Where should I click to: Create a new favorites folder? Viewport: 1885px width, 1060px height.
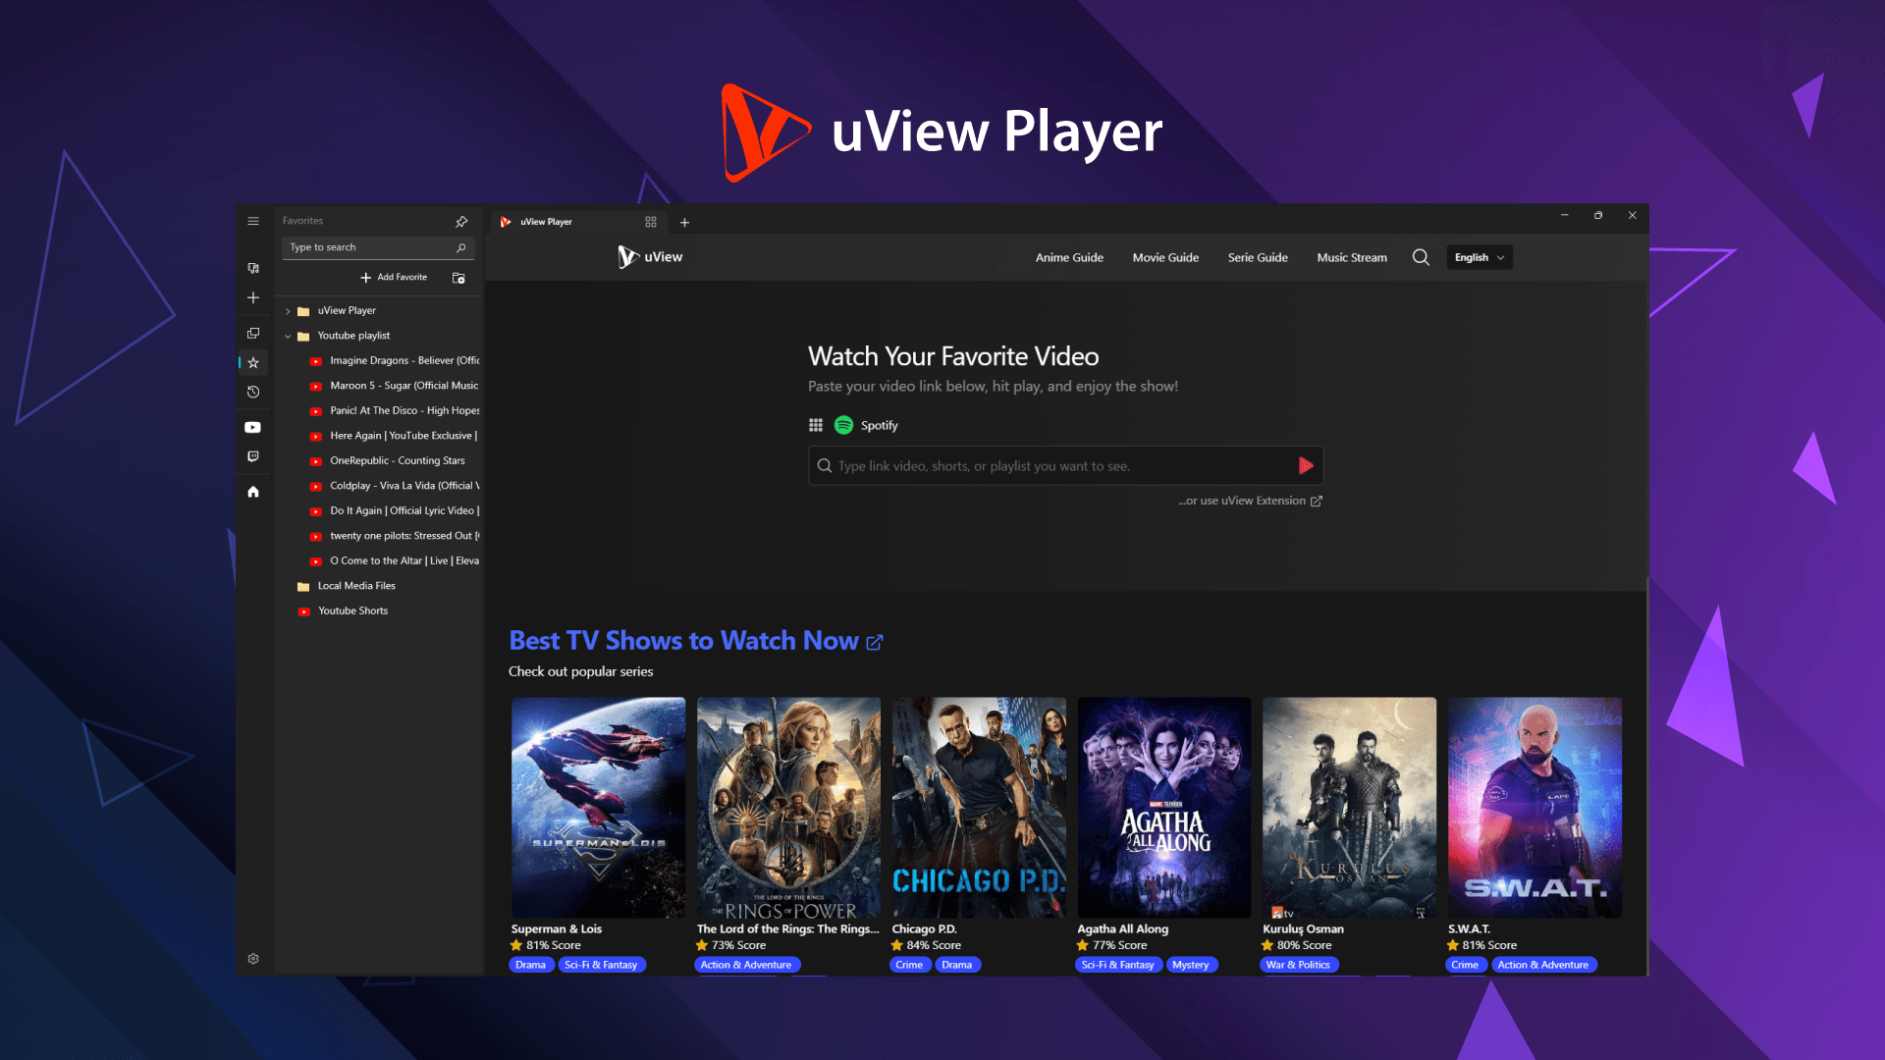458,278
